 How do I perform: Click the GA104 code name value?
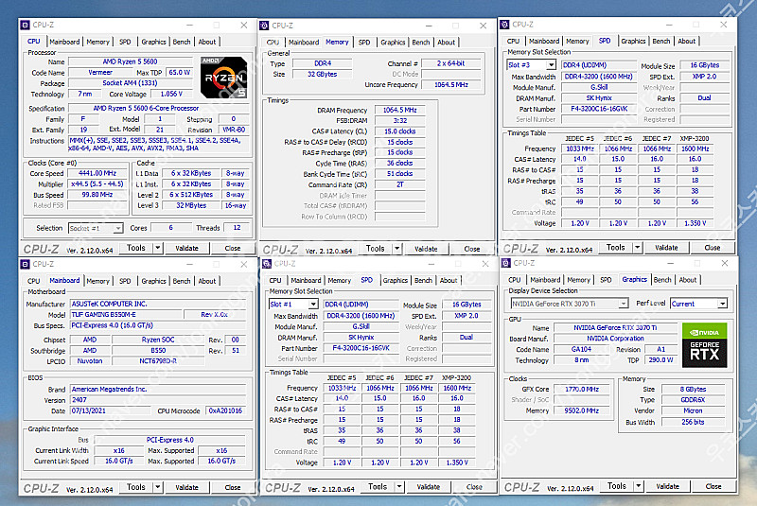581,349
